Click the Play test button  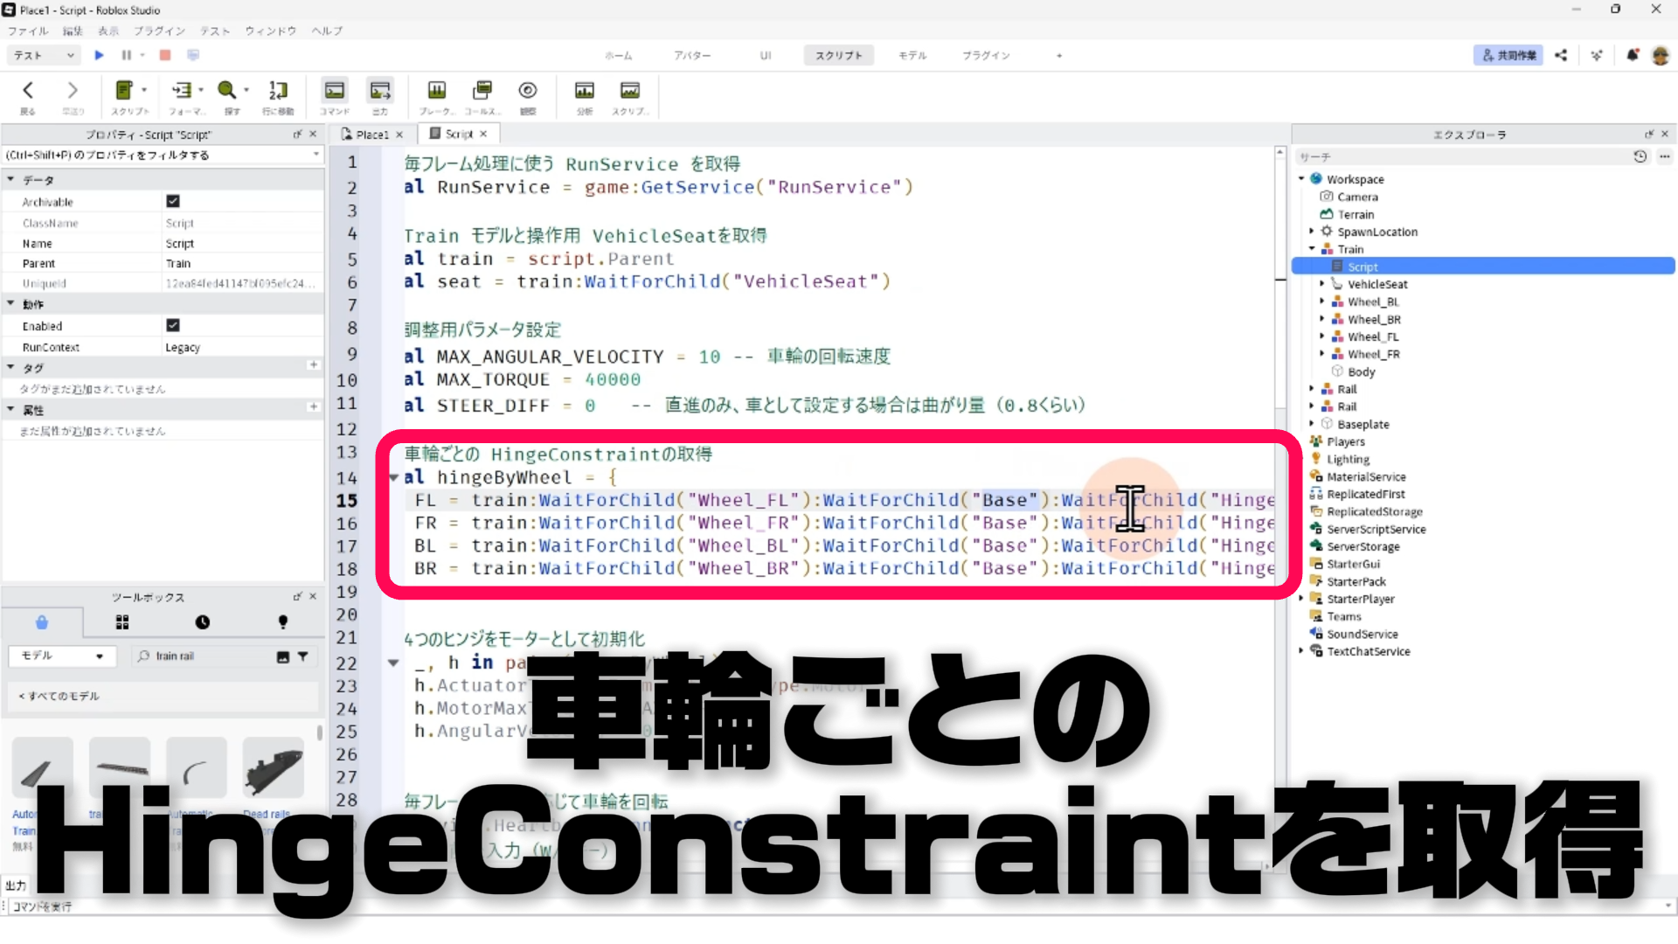[x=99, y=55]
